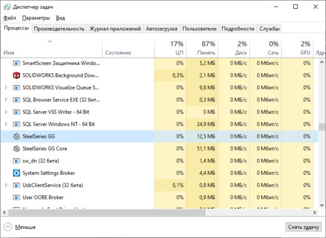Expand the SQL Browser Service EXE entry

tap(6, 100)
